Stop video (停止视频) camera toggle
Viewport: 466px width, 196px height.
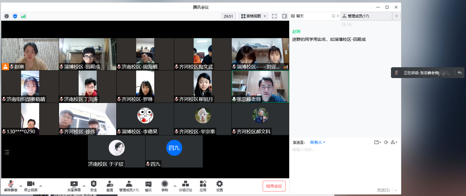(x=31, y=186)
